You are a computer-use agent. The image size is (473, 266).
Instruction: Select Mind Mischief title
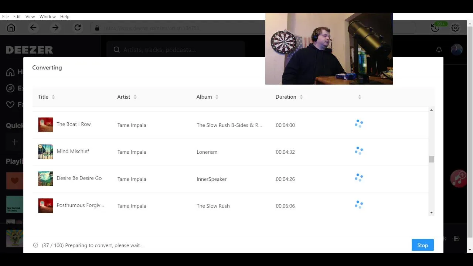click(73, 151)
